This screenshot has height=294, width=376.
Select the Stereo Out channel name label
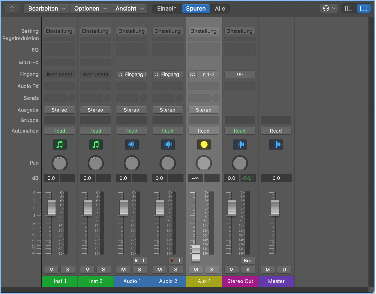pyautogui.click(x=240, y=281)
